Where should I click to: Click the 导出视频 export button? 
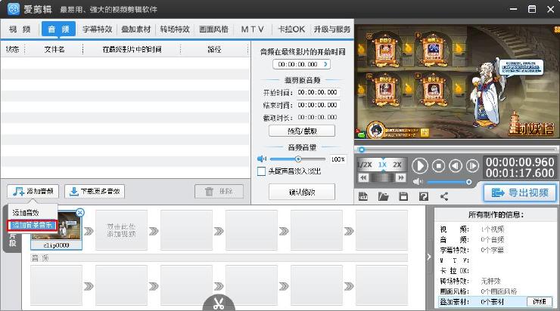pos(520,192)
